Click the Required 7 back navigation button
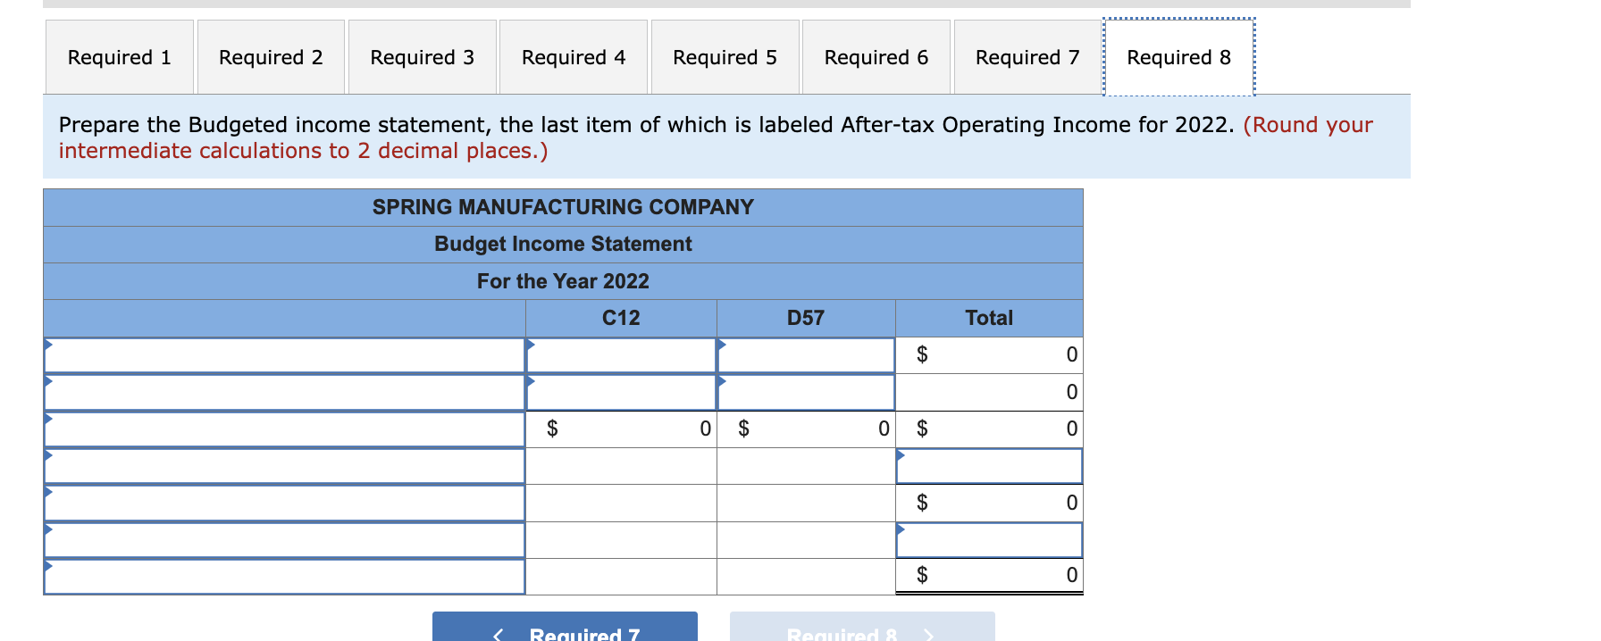The image size is (1601, 641). pos(563,629)
